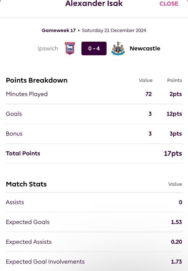Tap the Match Stats heading
This screenshot has height=271, width=188.
[x=26, y=184]
